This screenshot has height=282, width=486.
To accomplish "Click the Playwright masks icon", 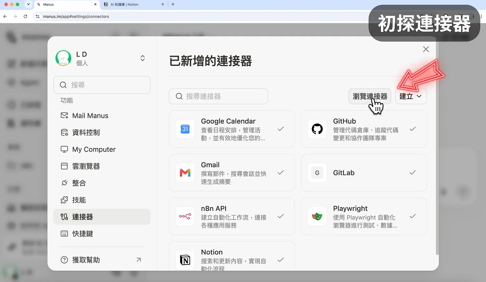I will coord(317,216).
